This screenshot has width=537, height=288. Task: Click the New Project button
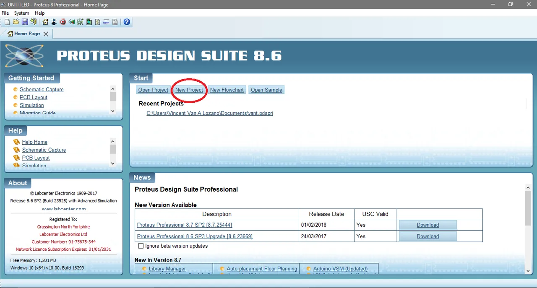pyautogui.click(x=189, y=90)
